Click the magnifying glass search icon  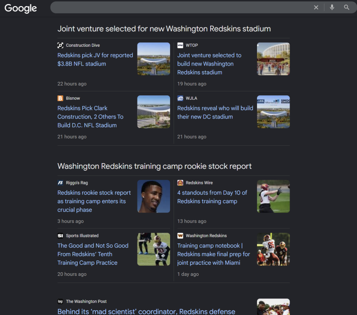pyautogui.click(x=346, y=8)
